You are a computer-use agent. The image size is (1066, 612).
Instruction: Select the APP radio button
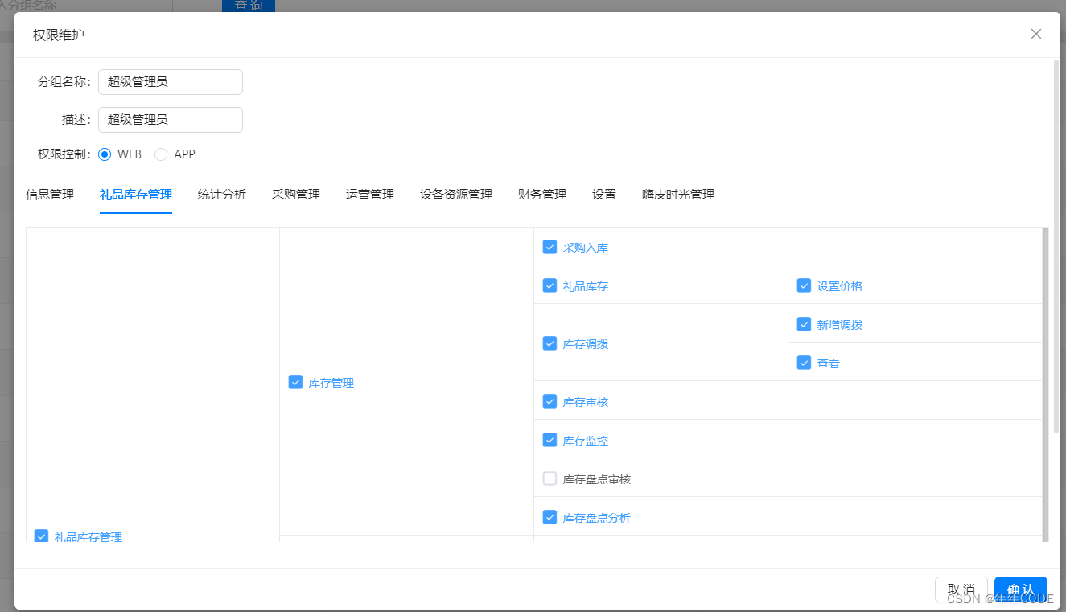[x=161, y=154]
